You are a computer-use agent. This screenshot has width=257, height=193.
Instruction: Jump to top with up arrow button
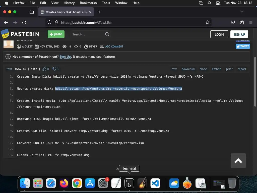tap(238, 161)
